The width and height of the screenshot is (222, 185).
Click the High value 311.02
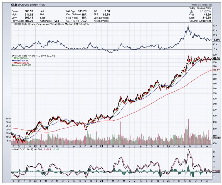point(29,14)
